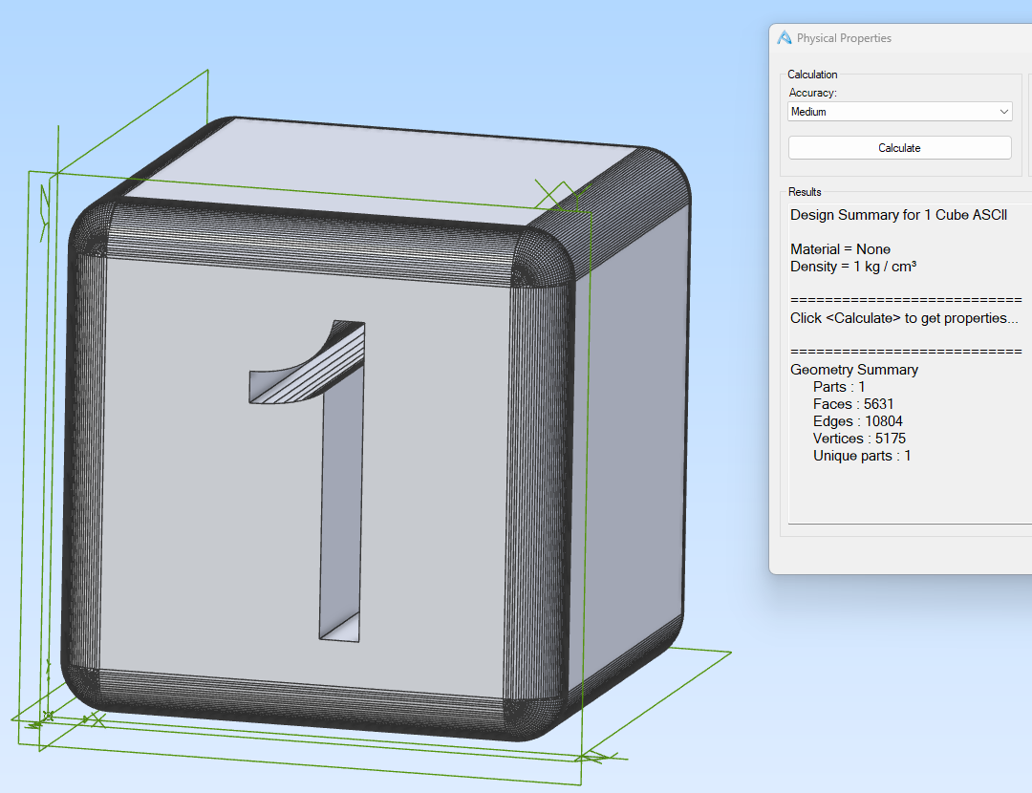1032x793 pixels.
Task: Click the Unique parts line
Action: tap(862, 456)
